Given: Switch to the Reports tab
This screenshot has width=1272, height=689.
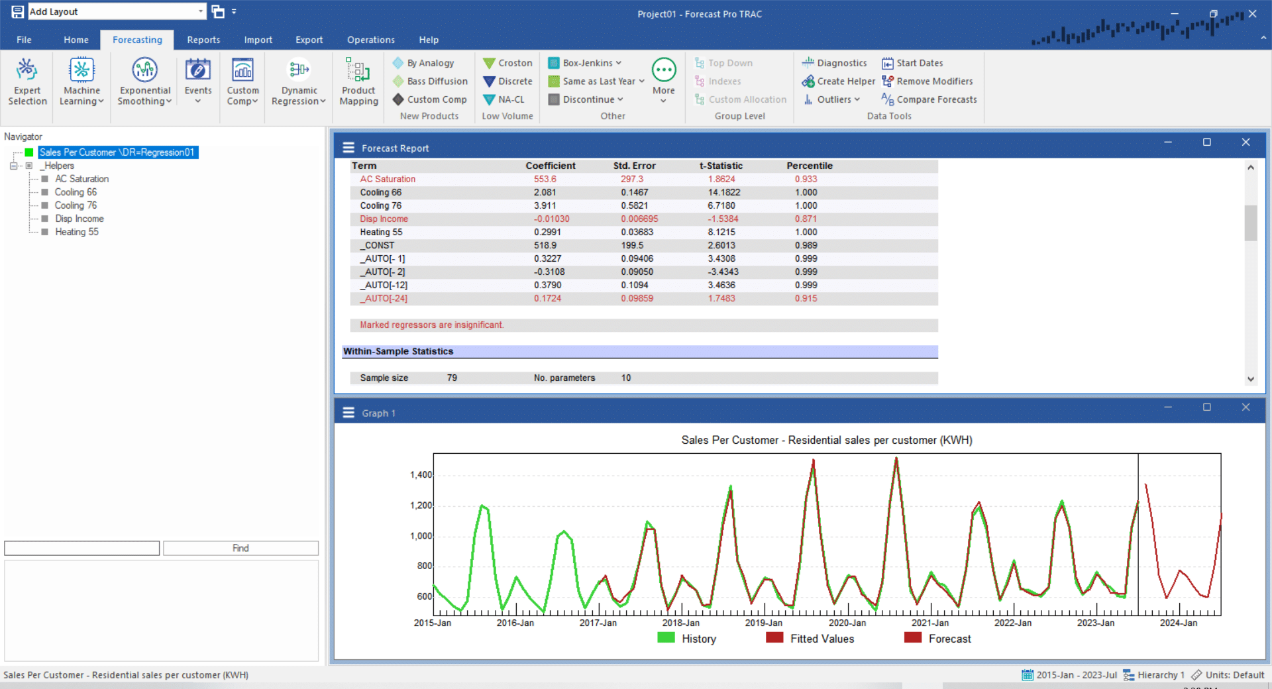Looking at the screenshot, I should (203, 40).
